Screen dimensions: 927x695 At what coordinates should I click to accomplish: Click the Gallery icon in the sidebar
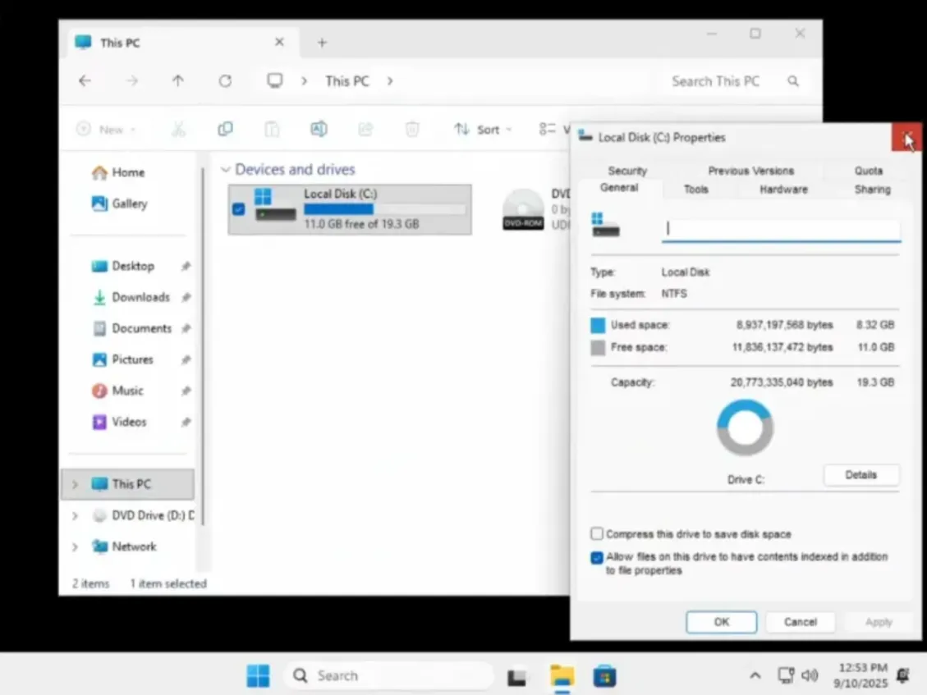coord(100,203)
